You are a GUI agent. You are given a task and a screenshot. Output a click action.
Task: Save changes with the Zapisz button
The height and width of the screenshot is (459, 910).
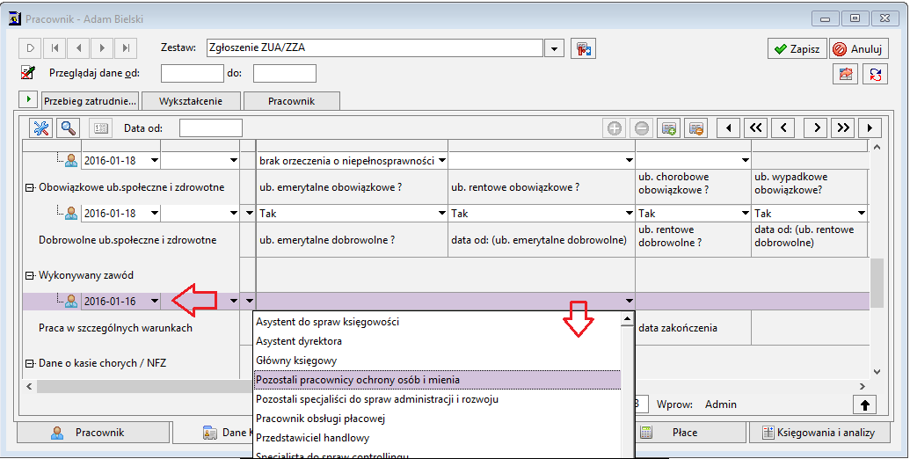click(797, 48)
